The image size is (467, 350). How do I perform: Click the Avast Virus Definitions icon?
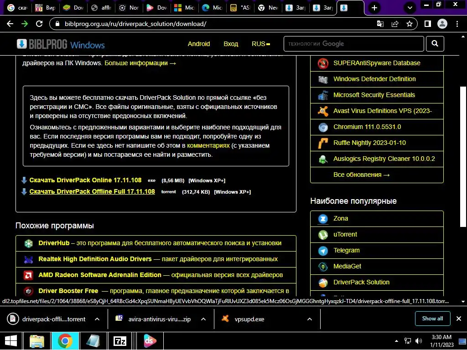[x=323, y=111]
